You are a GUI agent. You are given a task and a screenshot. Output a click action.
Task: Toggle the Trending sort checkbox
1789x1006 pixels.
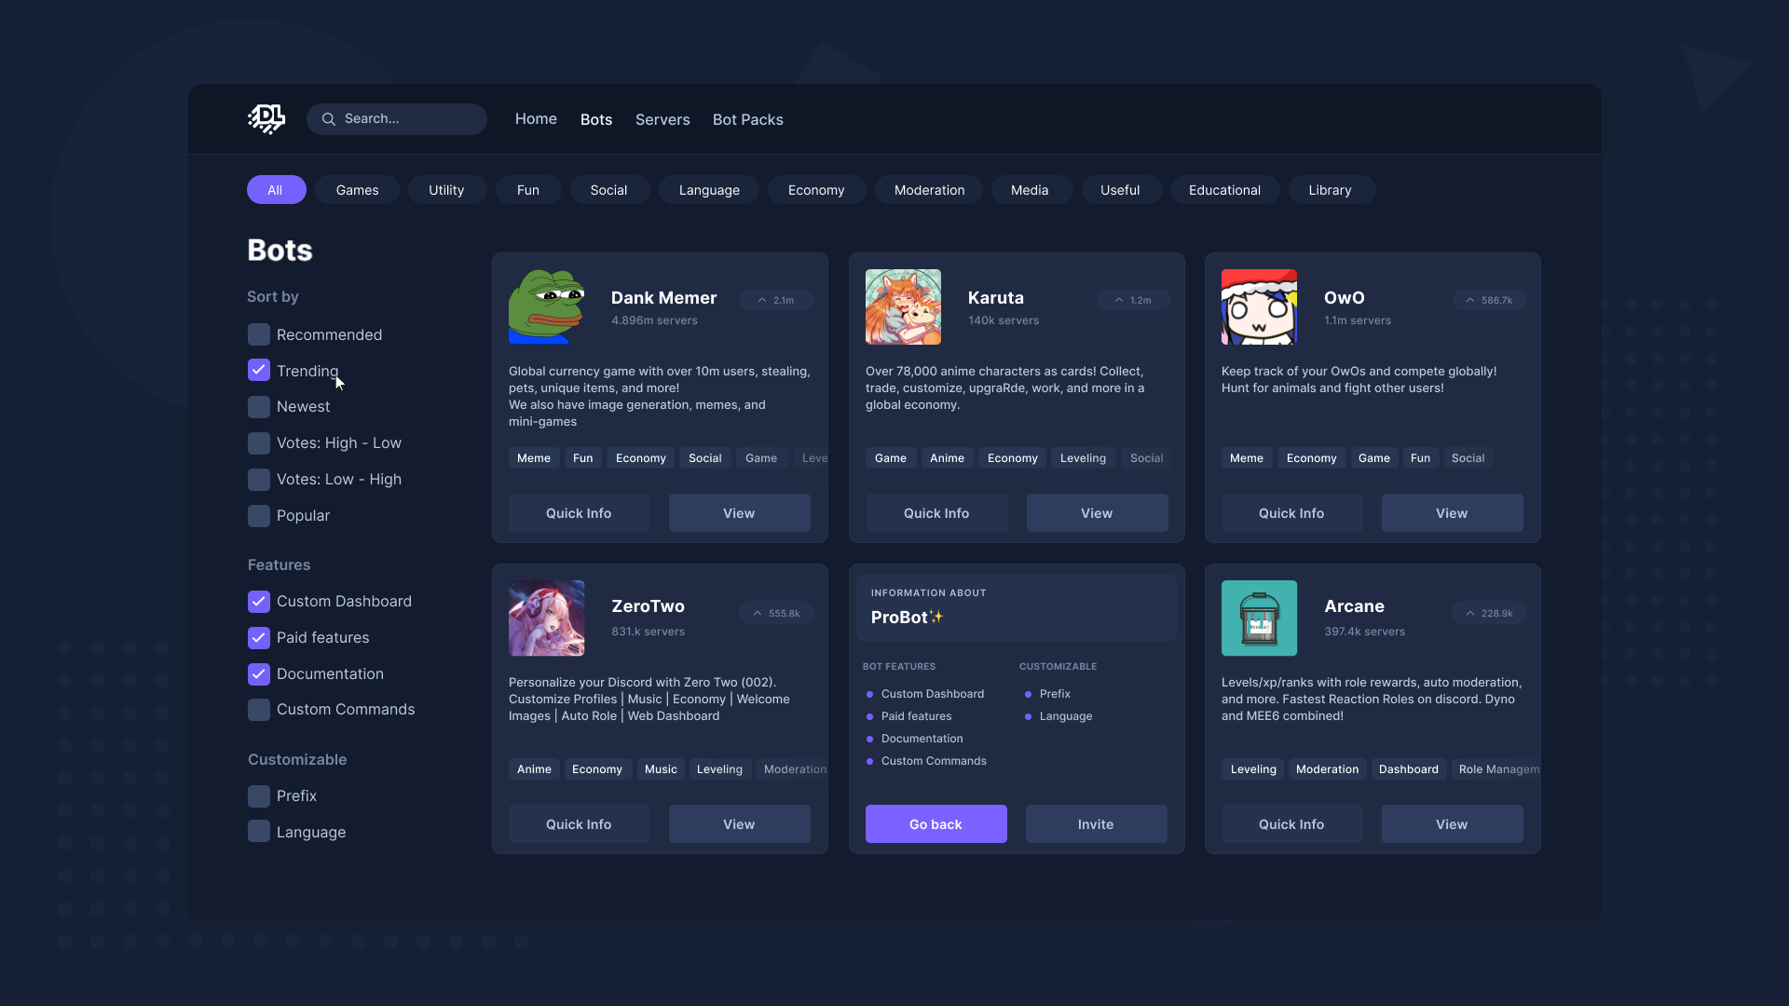coord(258,370)
